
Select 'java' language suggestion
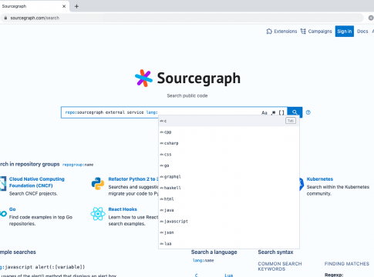(x=229, y=210)
